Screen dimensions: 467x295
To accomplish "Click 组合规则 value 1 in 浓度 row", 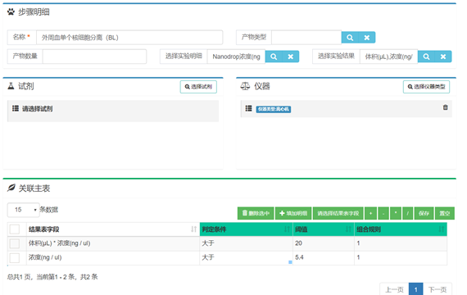I will [358, 257].
